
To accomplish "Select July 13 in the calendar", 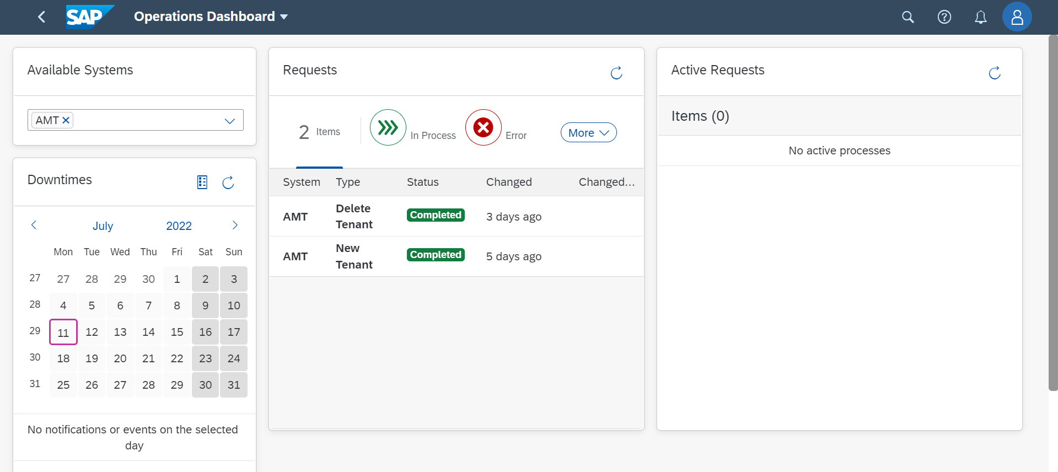I will coord(120,332).
